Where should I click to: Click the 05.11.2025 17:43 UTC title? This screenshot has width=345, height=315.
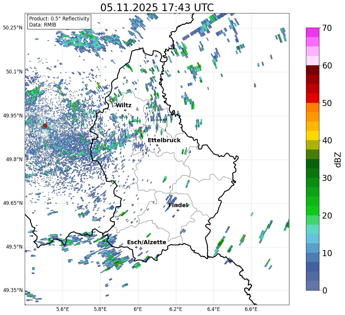tap(157, 8)
